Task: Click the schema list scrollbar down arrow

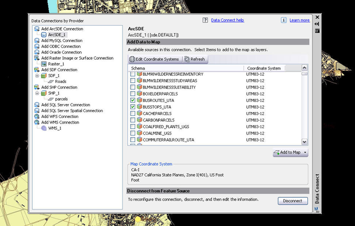Action: tap(304, 142)
